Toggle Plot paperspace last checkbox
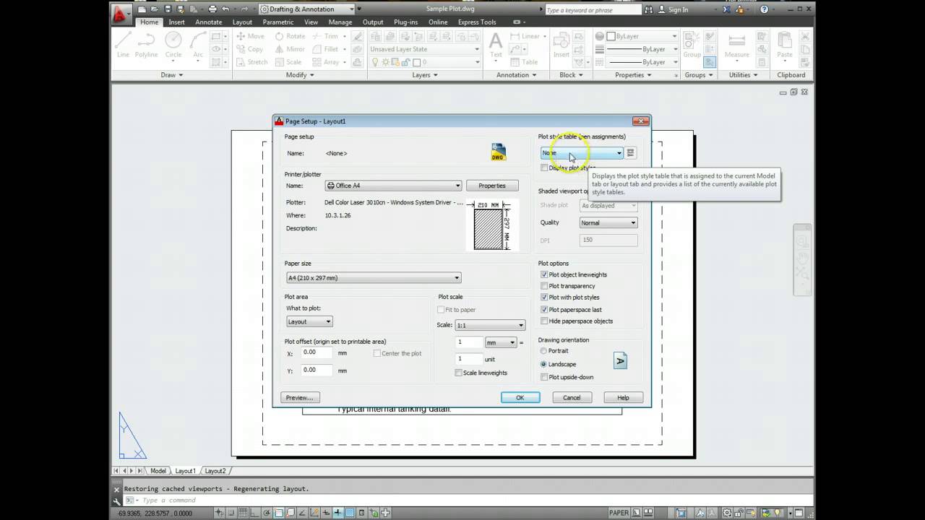This screenshot has width=925, height=520. pos(544,310)
